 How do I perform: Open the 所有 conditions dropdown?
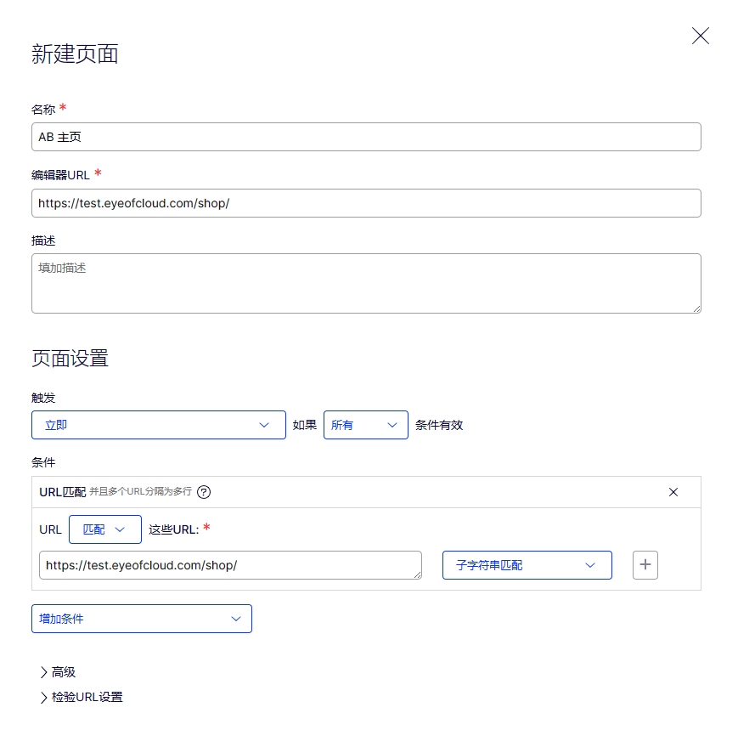coord(366,425)
